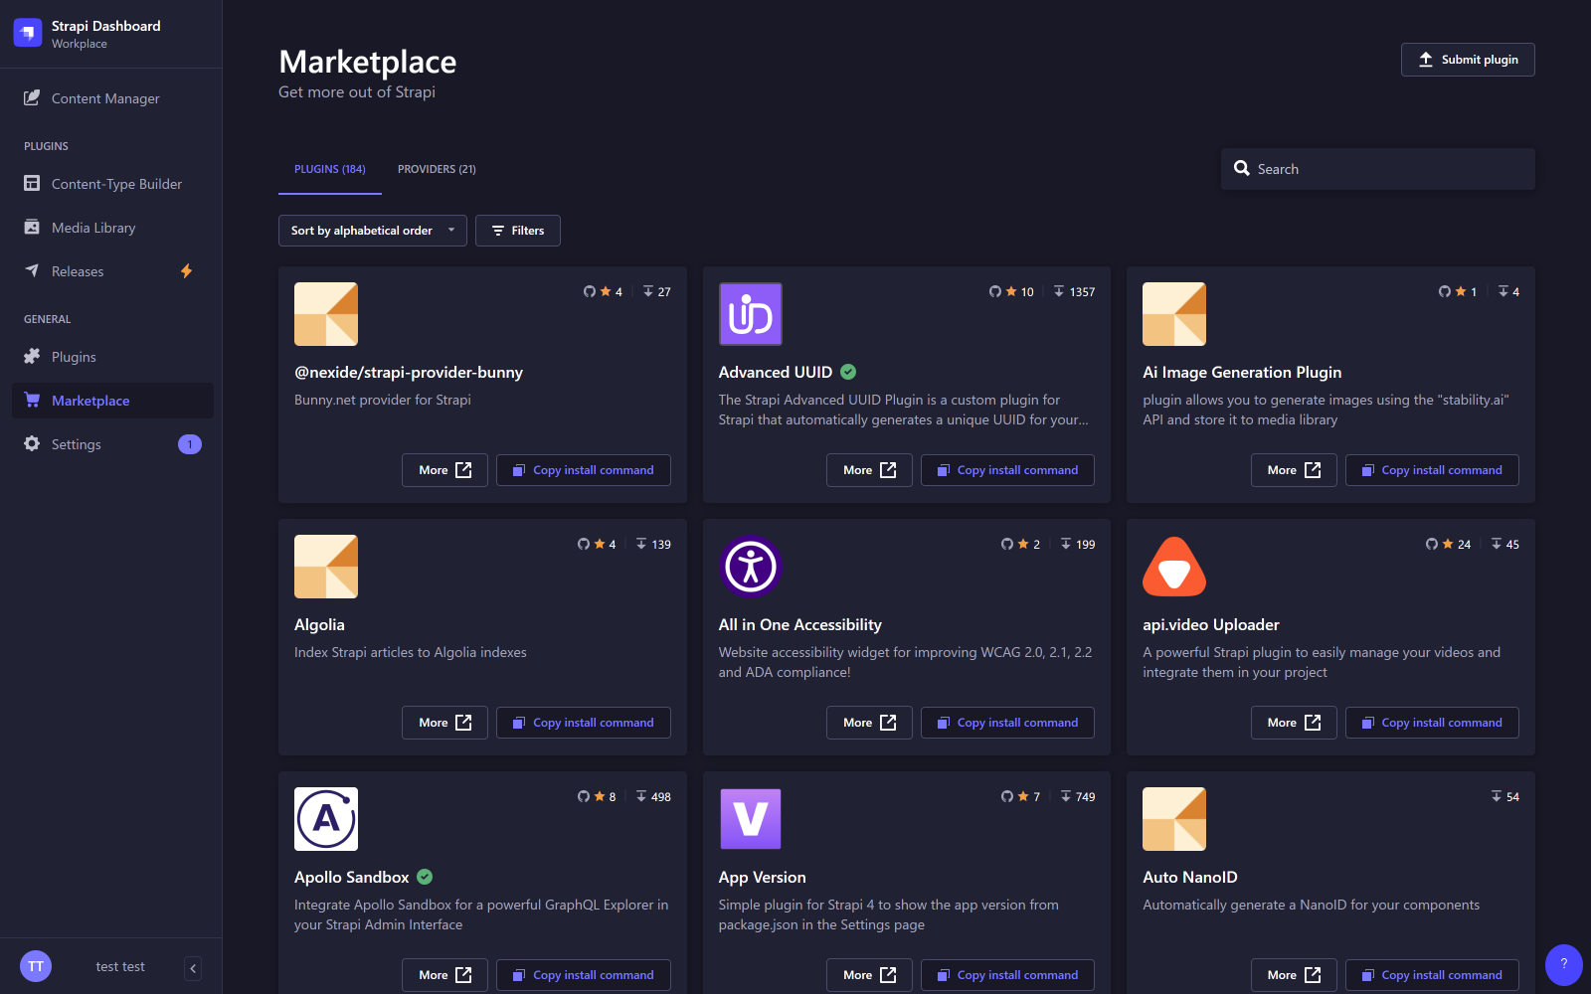The height and width of the screenshot is (994, 1591).
Task: Copy install command for Algolia
Action: point(584,723)
